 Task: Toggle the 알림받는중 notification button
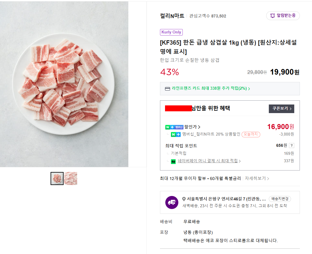283,16
